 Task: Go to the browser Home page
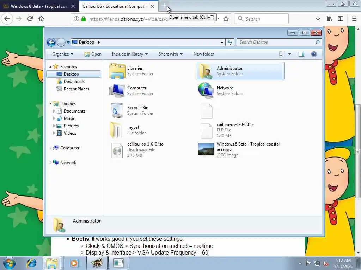(x=41, y=19)
